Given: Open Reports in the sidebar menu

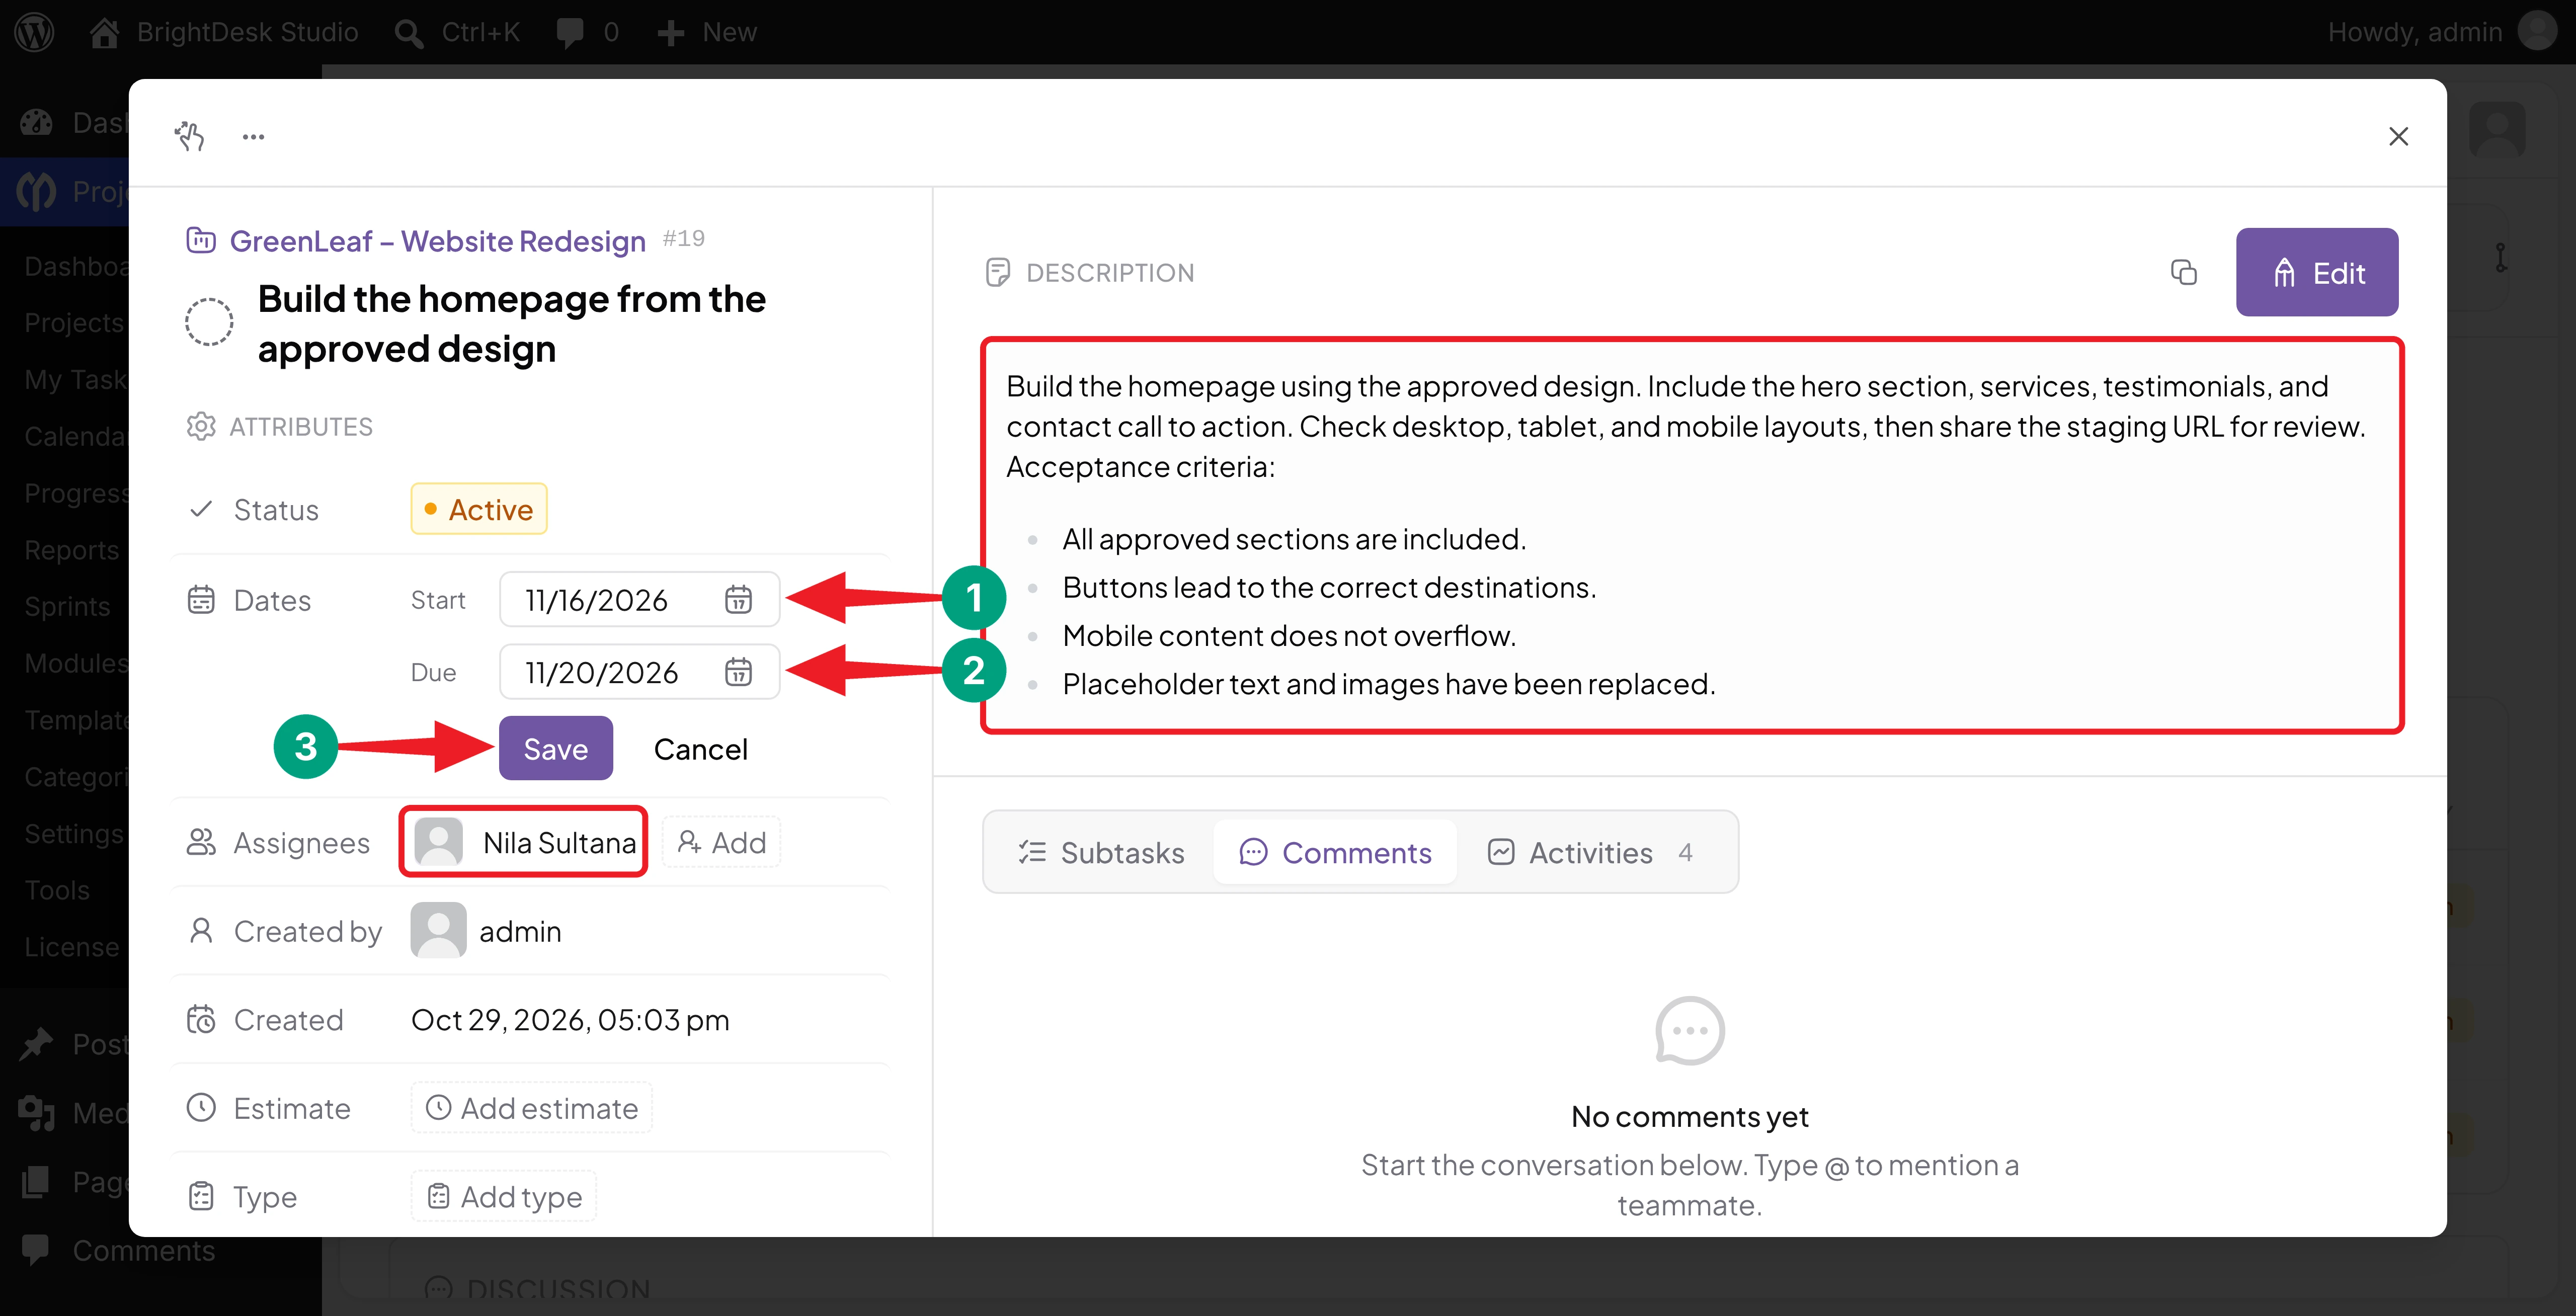Looking at the screenshot, I should click(x=71, y=550).
